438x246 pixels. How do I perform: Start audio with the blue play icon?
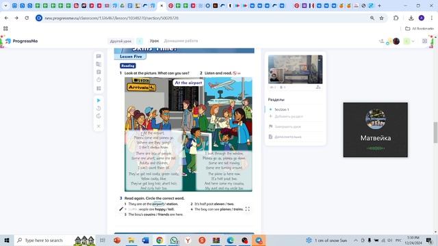[99, 100]
